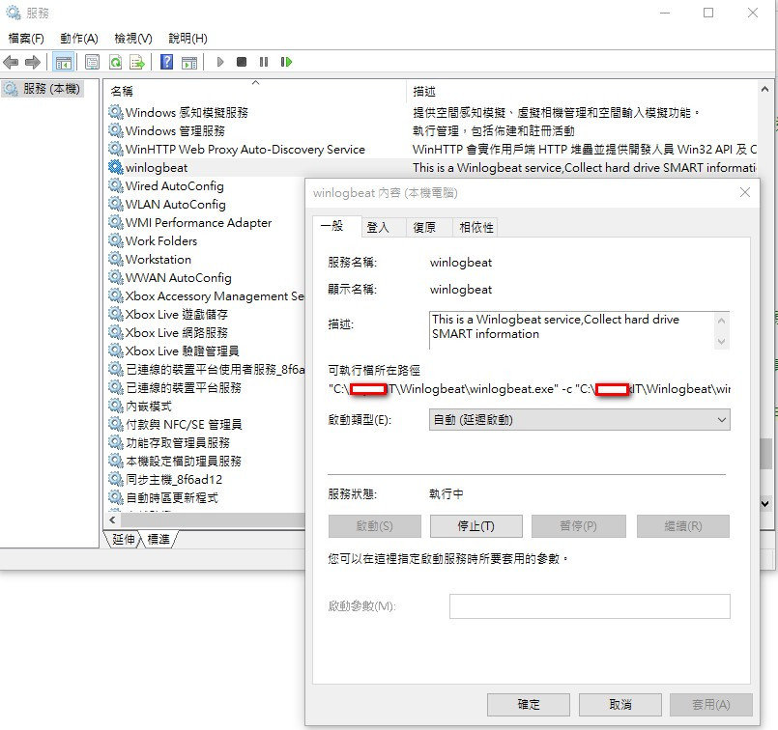Open the 說明(H) menu

click(x=187, y=39)
